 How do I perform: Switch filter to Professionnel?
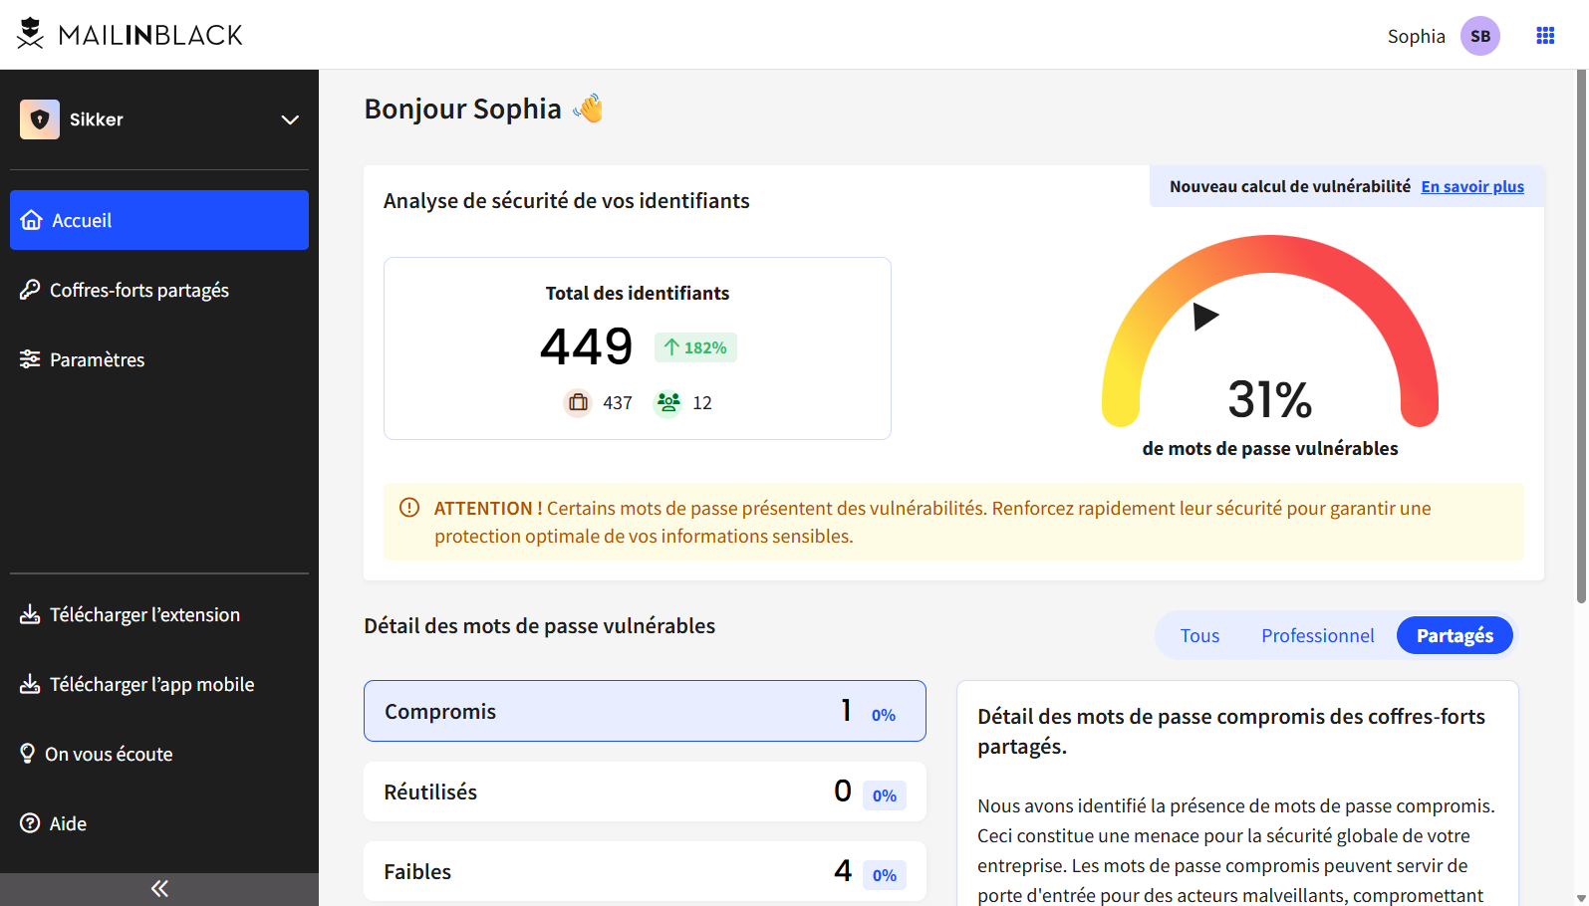[x=1317, y=636]
